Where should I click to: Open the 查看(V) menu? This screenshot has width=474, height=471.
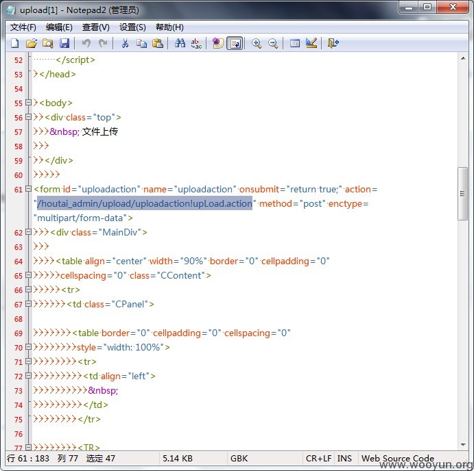(x=96, y=27)
